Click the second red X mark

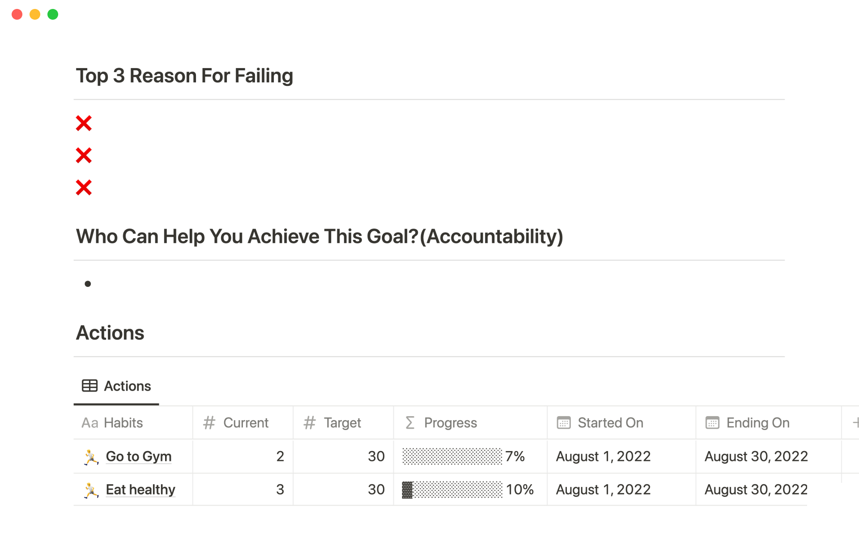click(84, 155)
